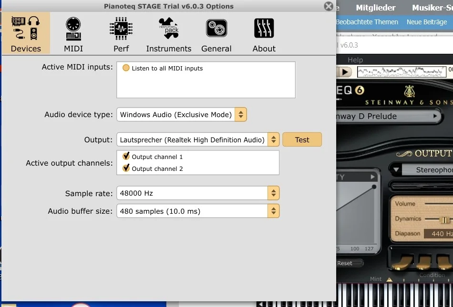Image resolution: width=453 pixels, height=307 pixels.
Task: Uncheck Output channel 1
Action: [126, 157]
